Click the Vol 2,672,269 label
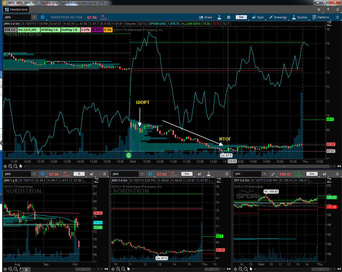 click(28, 30)
